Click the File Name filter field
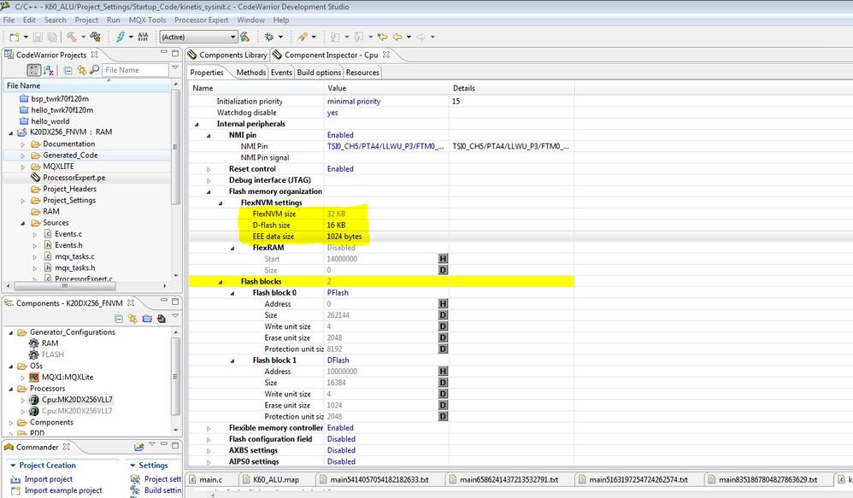Viewport: 853px width, 498px height. click(x=135, y=70)
